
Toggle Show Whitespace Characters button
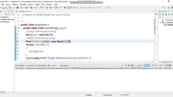(77, 8)
